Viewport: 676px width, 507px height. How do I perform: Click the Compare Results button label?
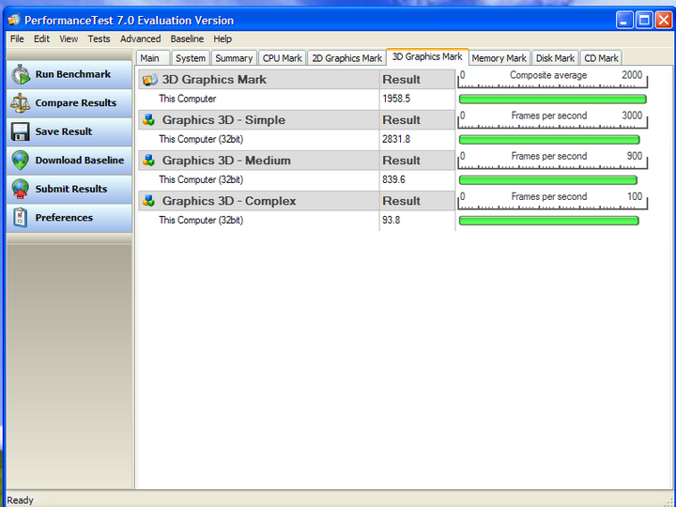click(x=76, y=103)
